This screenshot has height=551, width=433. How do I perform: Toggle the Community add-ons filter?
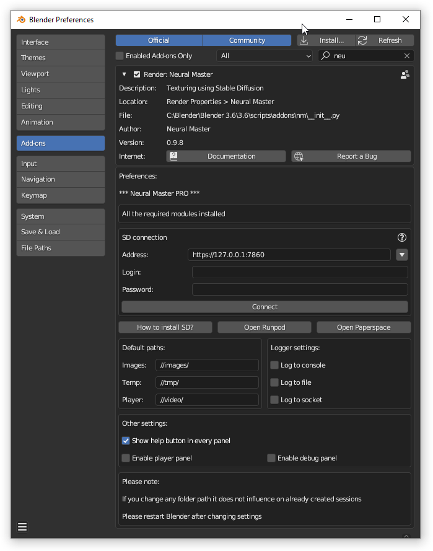247,40
